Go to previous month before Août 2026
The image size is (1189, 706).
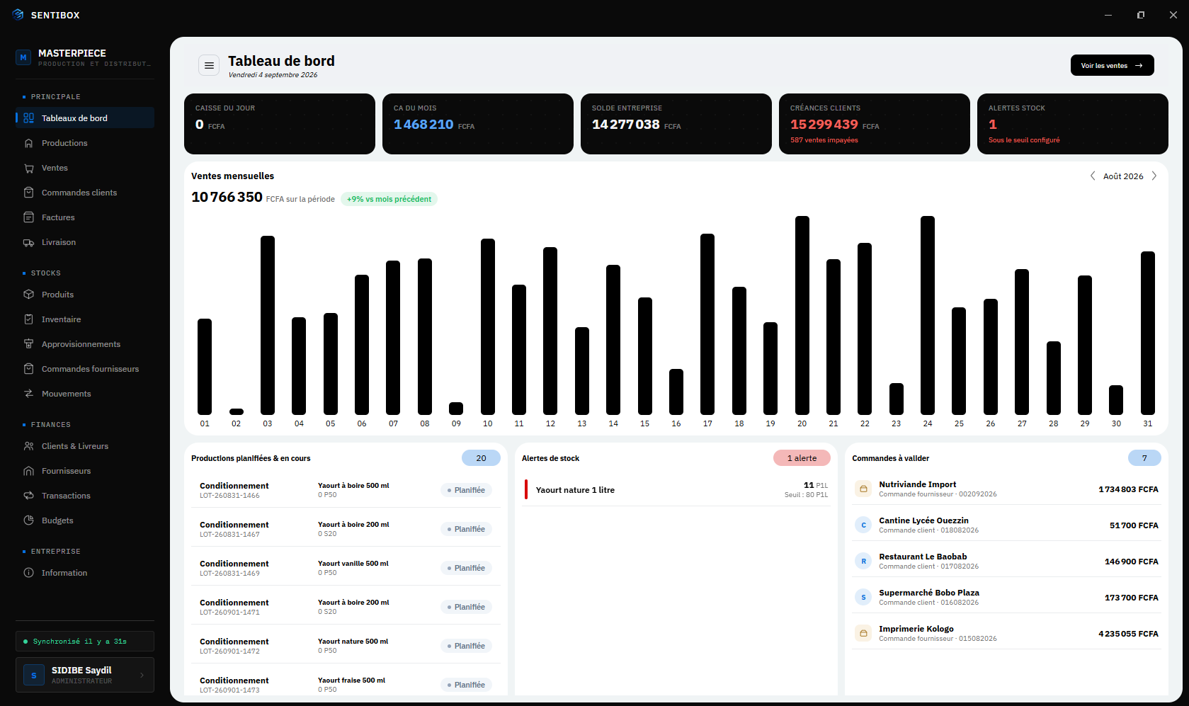(1093, 176)
